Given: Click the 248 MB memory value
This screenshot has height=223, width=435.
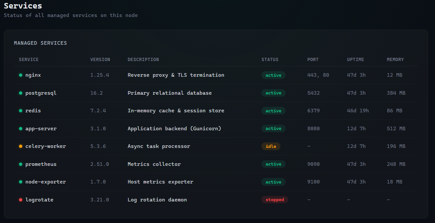Looking at the screenshot, I should tap(396, 164).
